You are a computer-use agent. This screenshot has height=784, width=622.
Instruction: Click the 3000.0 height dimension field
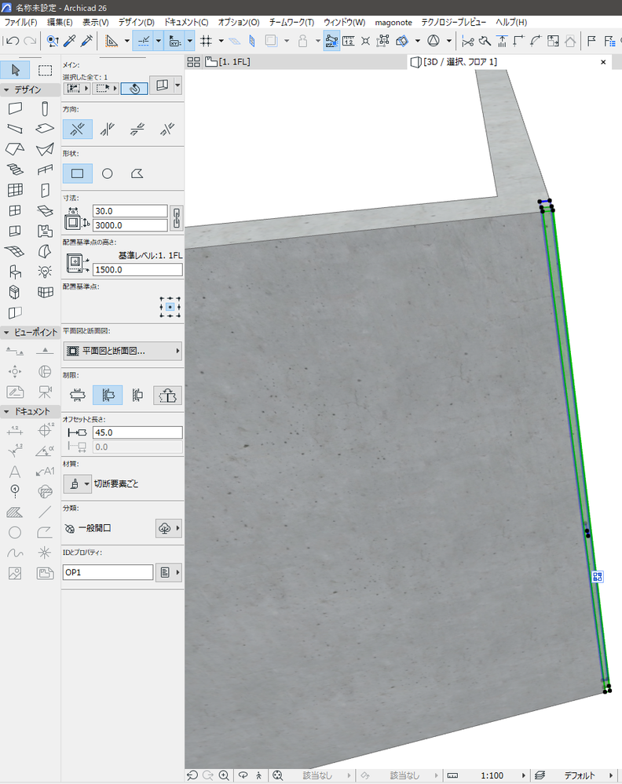tap(130, 225)
